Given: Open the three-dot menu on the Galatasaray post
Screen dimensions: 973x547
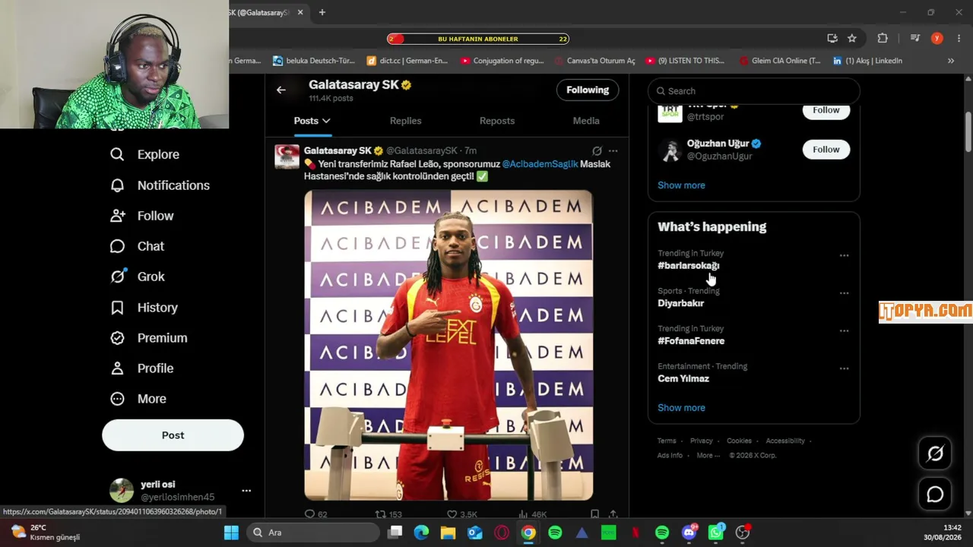Looking at the screenshot, I should pos(613,150).
